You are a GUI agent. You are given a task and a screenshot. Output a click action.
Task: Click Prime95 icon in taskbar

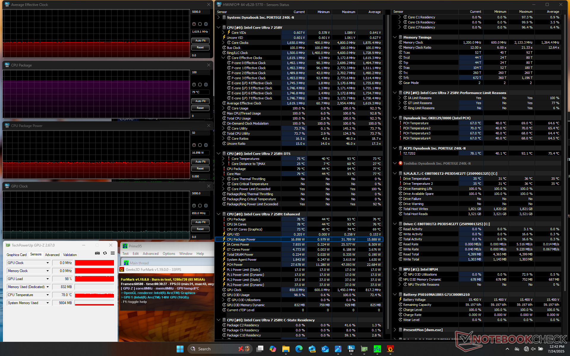[x=377, y=349]
